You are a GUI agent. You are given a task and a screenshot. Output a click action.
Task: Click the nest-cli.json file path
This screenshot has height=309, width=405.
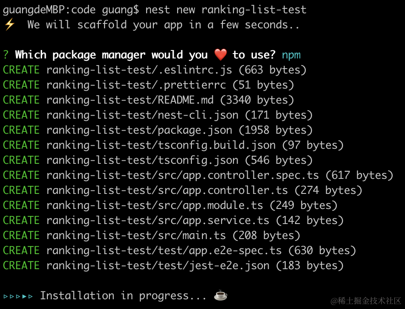click(x=142, y=115)
